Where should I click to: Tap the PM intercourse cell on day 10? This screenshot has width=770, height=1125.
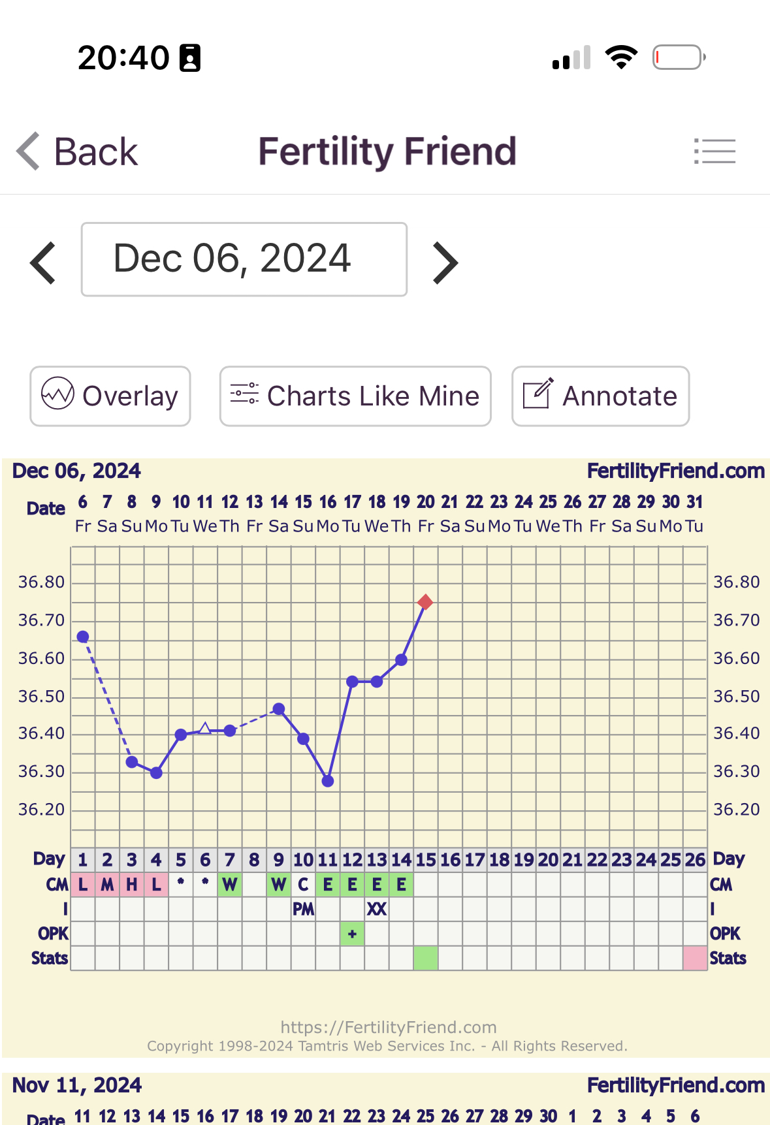(303, 909)
